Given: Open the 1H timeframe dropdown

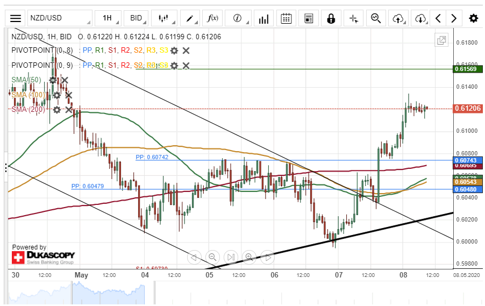Looking at the screenshot, I should [x=108, y=18].
